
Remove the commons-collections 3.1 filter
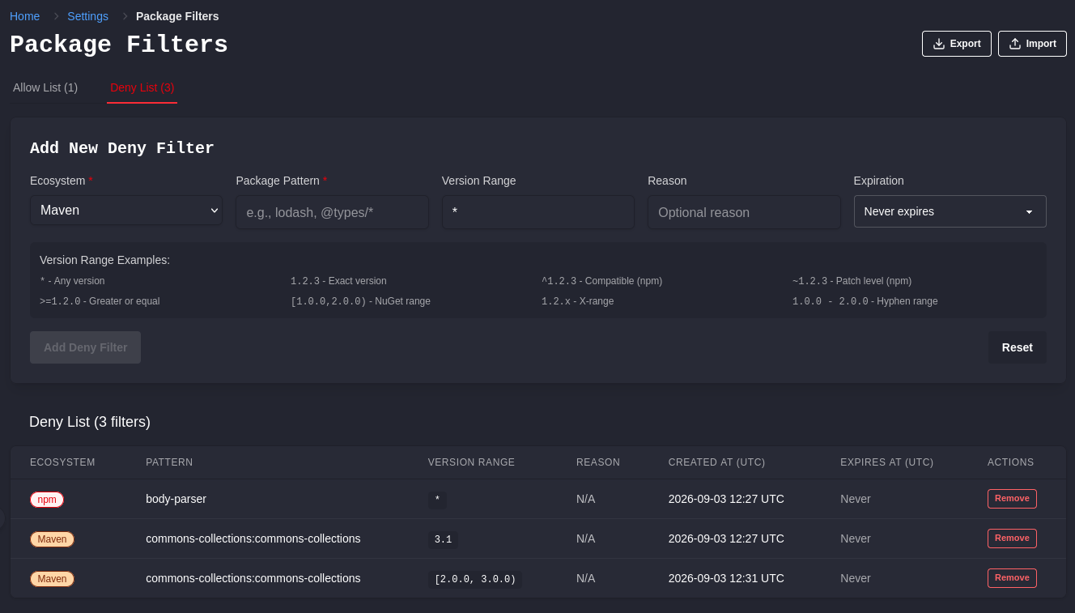click(1012, 539)
